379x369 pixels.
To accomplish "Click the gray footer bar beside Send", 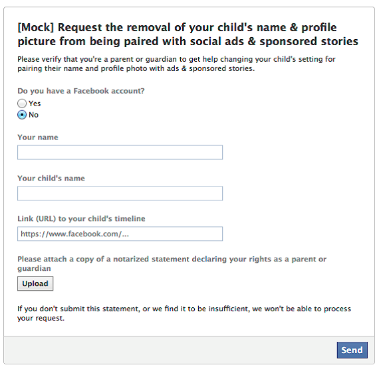I will pyautogui.click(x=169, y=350).
